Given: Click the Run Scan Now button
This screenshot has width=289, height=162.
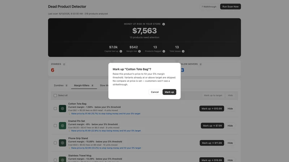Looking at the screenshot, I should 230,6.
